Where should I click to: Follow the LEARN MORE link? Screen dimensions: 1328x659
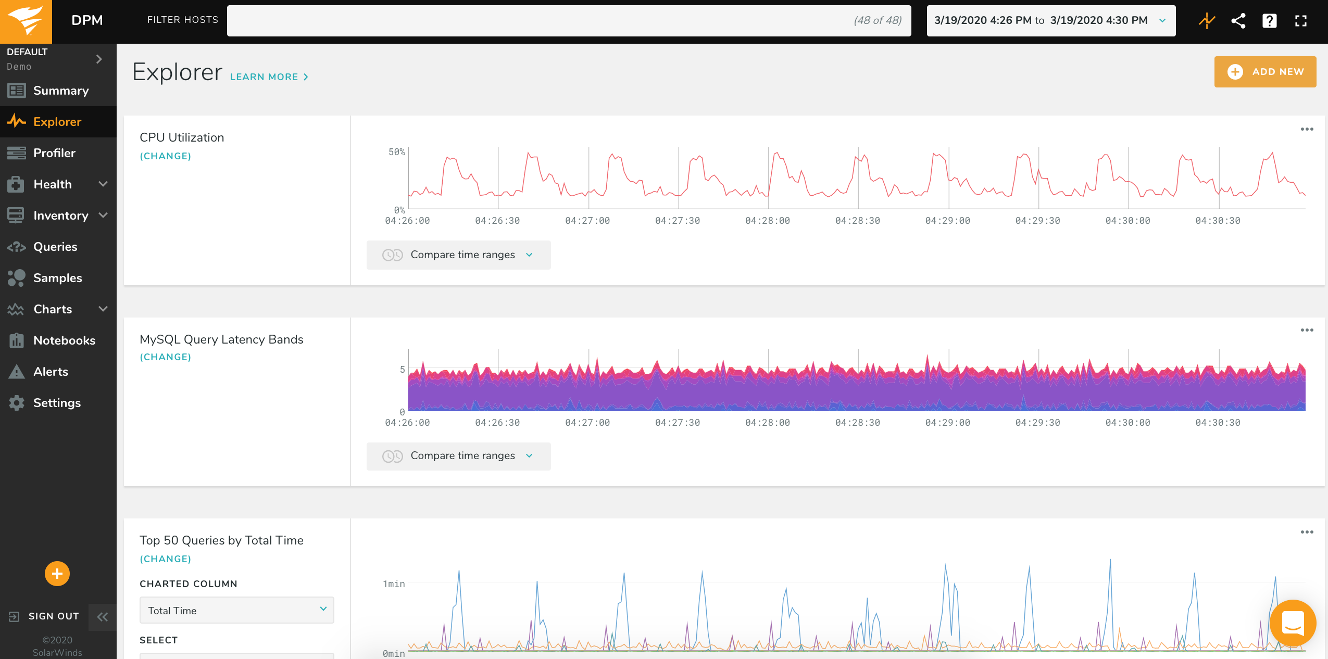tap(269, 77)
